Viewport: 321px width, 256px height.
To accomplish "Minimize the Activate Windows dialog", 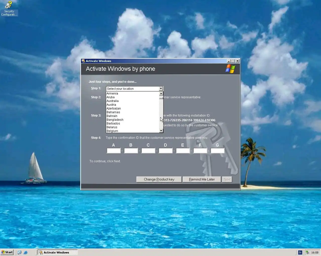I will pyautogui.click(x=229, y=61).
